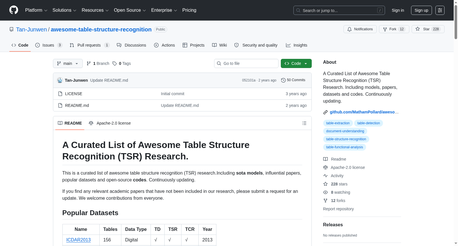Click Tan-Junwen avatar in commit row
This screenshot has width=458, height=246.
60,80
